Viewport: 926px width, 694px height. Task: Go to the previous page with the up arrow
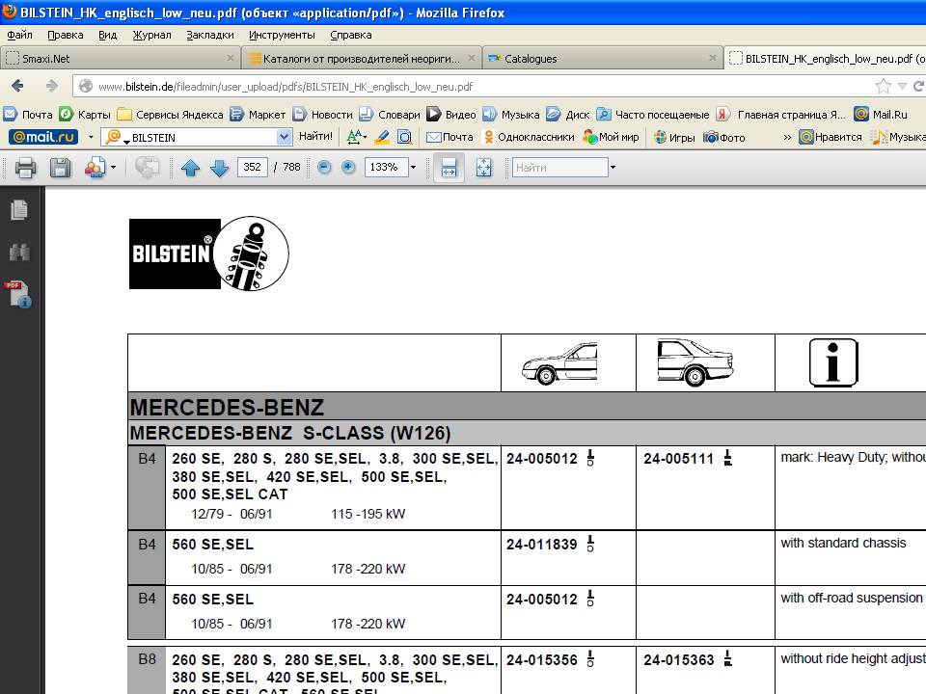click(190, 168)
